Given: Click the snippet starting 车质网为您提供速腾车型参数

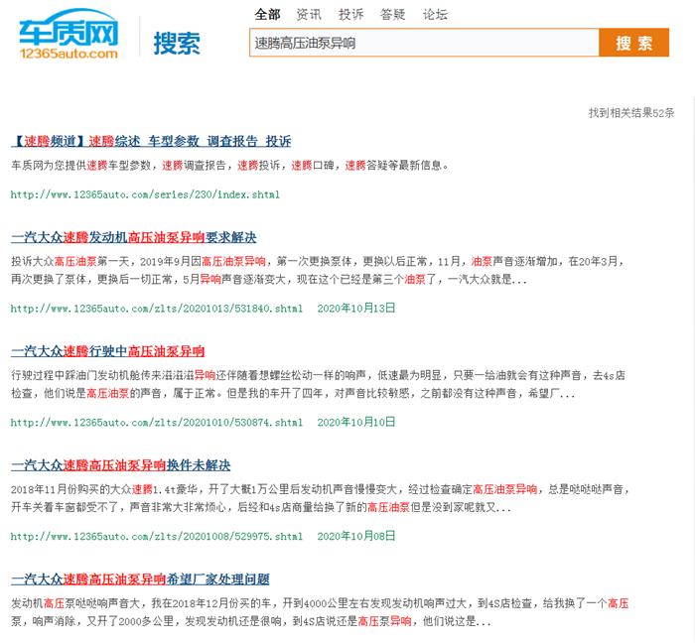Looking at the screenshot, I should coord(230,166).
